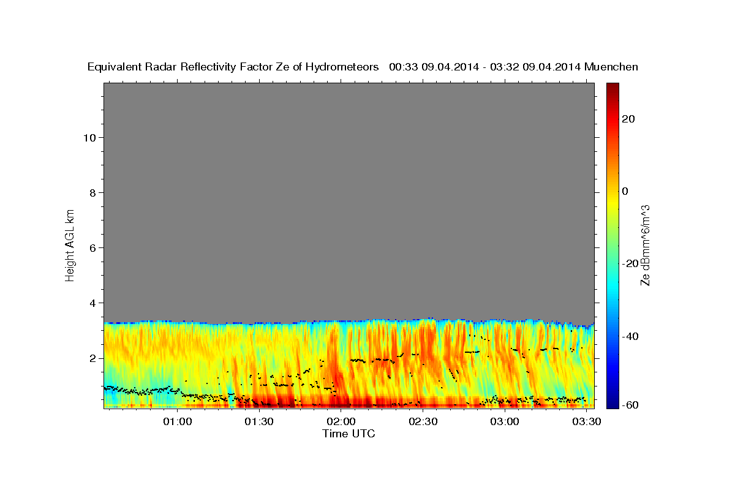Click the '02:30' time tick label
The width and height of the screenshot is (735, 490).
pos(423,421)
